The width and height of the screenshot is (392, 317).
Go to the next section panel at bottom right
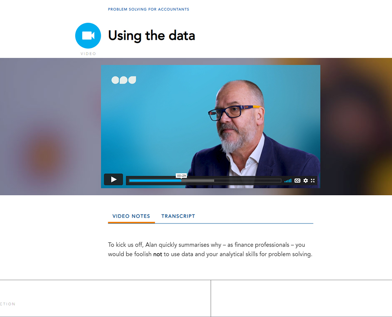(301, 298)
